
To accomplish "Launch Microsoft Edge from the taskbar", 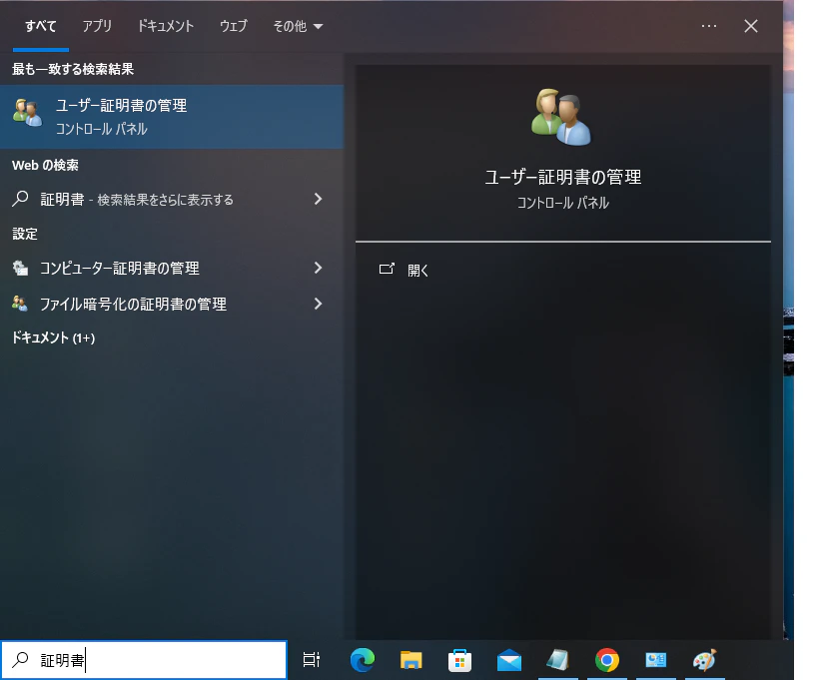I will (363, 660).
